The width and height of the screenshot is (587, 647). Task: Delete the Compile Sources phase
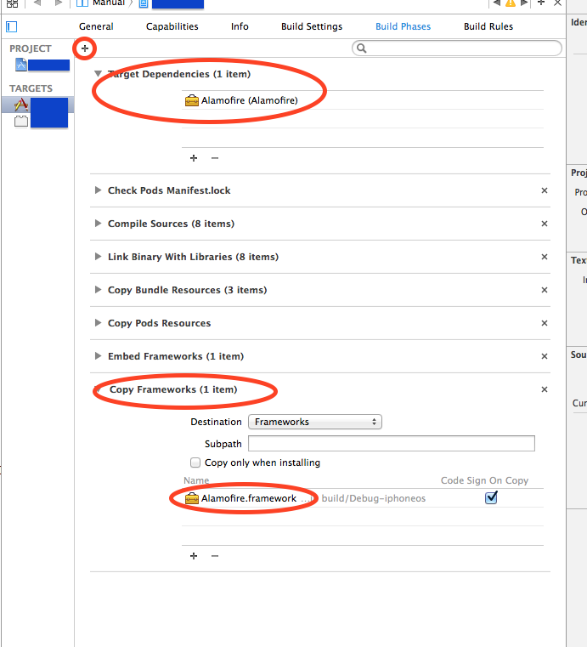(x=545, y=224)
